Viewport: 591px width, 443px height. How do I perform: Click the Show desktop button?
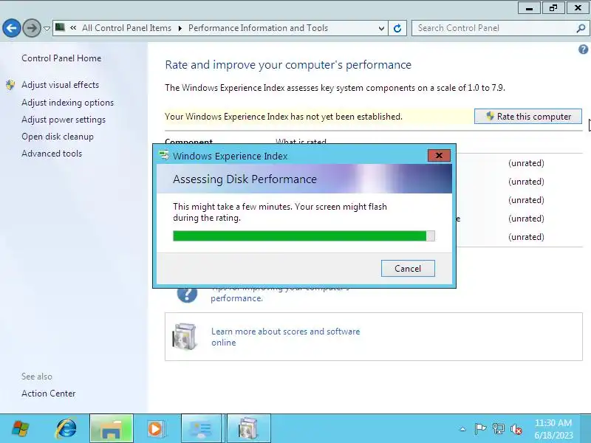point(585,429)
